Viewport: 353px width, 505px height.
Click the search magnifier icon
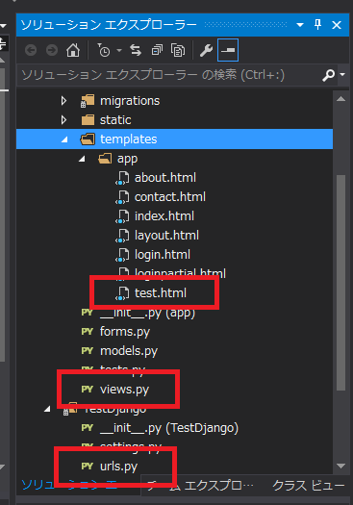click(x=328, y=75)
